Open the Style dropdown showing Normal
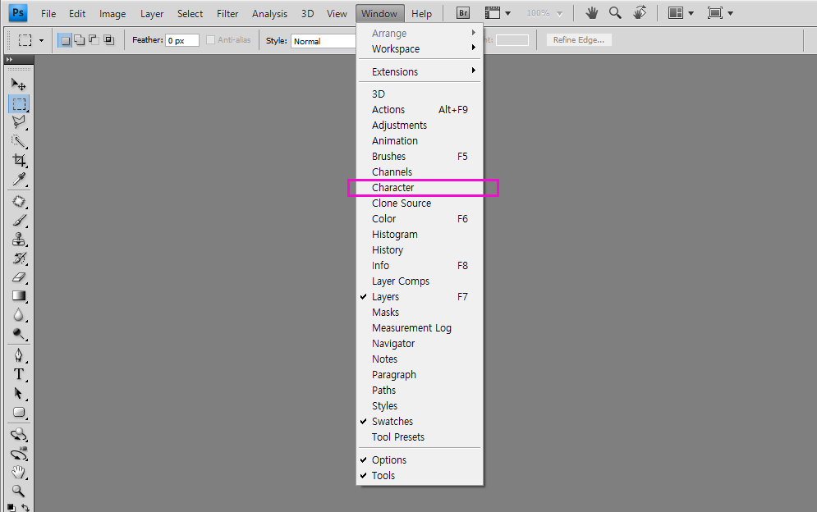Screen dimensions: 817x512 coord(323,41)
